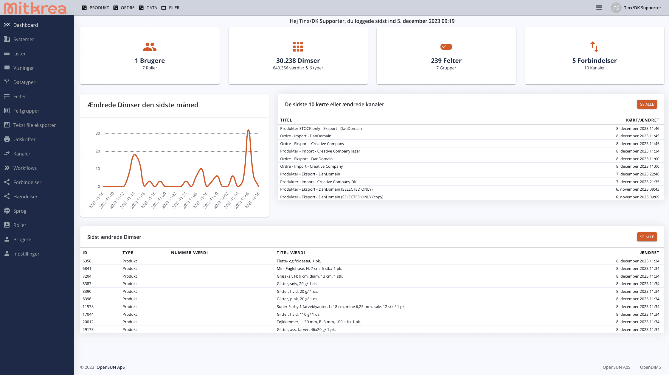
Task: Click SE ALLE for recent channels
Action: tap(647, 104)
